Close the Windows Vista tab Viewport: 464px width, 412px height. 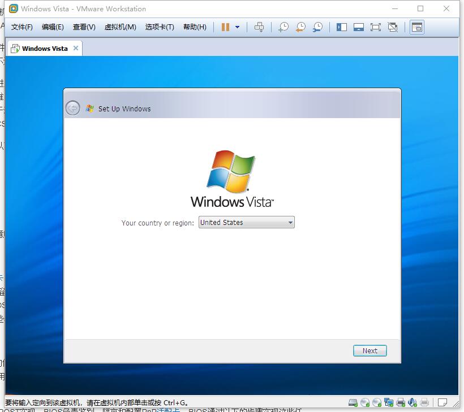[x=76, y=48]
